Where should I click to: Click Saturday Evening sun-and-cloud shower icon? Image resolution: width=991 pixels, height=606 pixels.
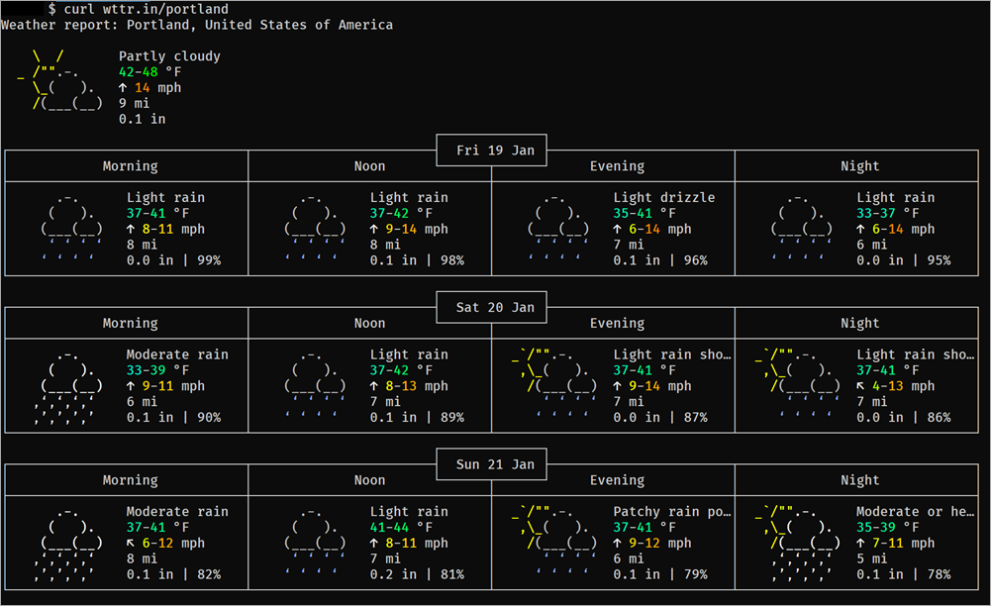[x=553, y=384]
